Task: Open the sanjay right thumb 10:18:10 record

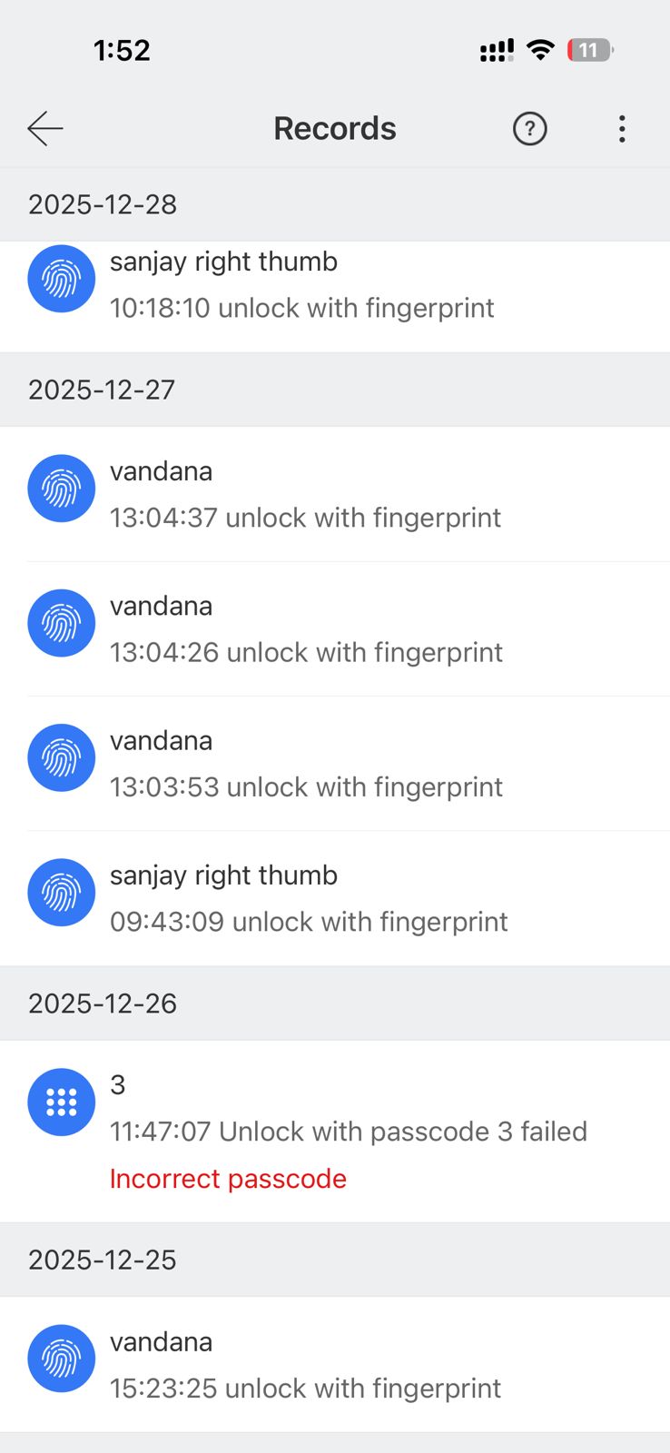Action: (301, 285)
